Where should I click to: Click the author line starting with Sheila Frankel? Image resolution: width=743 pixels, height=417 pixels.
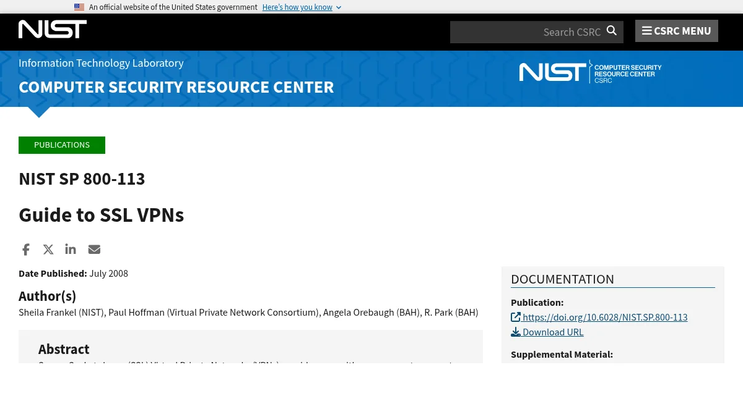click(248, 313)
